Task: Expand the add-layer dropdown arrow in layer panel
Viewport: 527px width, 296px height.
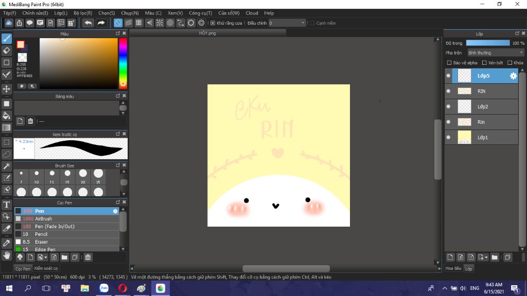Action: (x=485, y=257)
